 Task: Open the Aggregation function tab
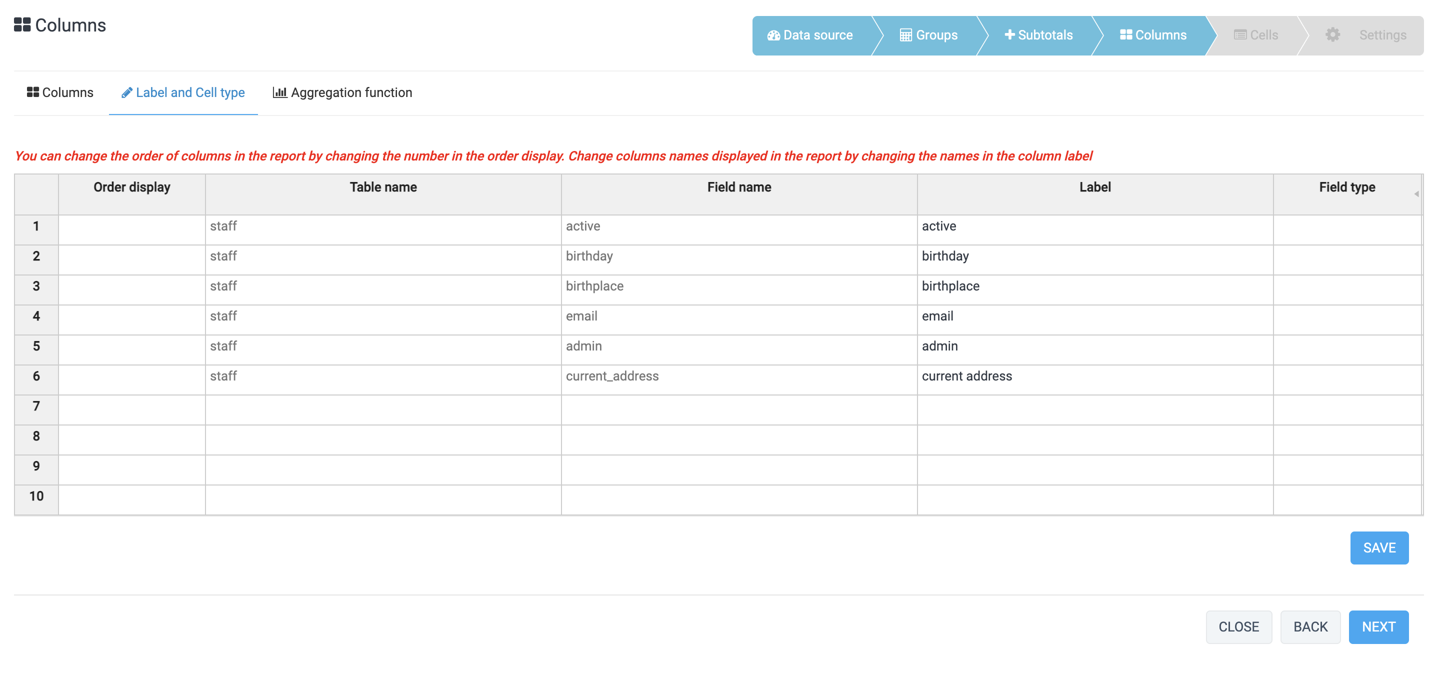point(342,93)
